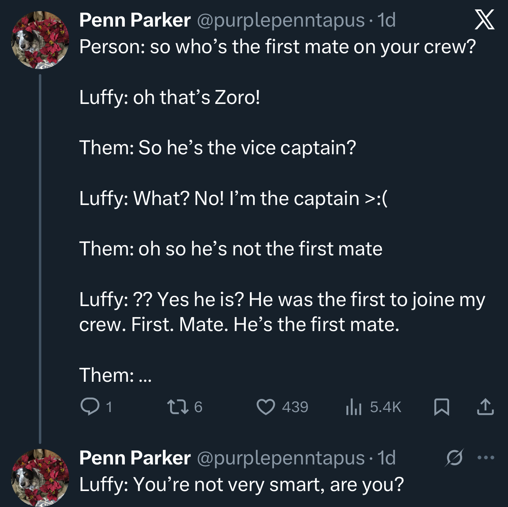The image size is (508, 507).
Task: Open Grok icon on the reply tweet
Action: point(454,458)
